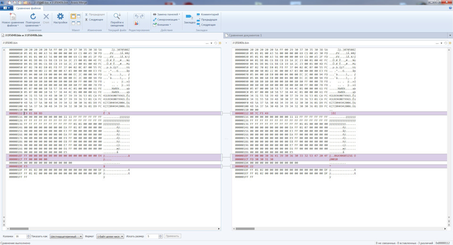Go to Предыдущее change
This screenshot has height=245, width=453.
click(x=95, y=15)
